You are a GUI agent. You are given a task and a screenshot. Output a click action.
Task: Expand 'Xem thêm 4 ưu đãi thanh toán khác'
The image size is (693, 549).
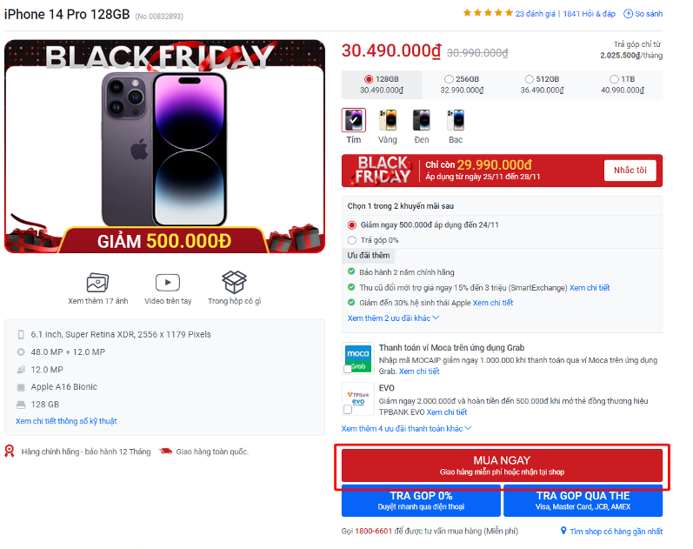[406, 428]
